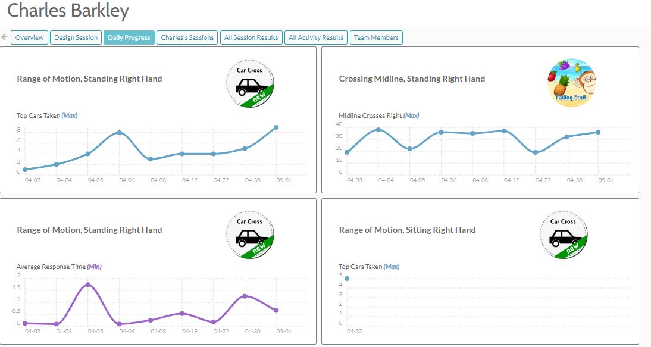Click (Max) next to Midline Crosses Right
The width and height of the screenshot is (651, 347).
pyautogui.click(x=411, y=115)
